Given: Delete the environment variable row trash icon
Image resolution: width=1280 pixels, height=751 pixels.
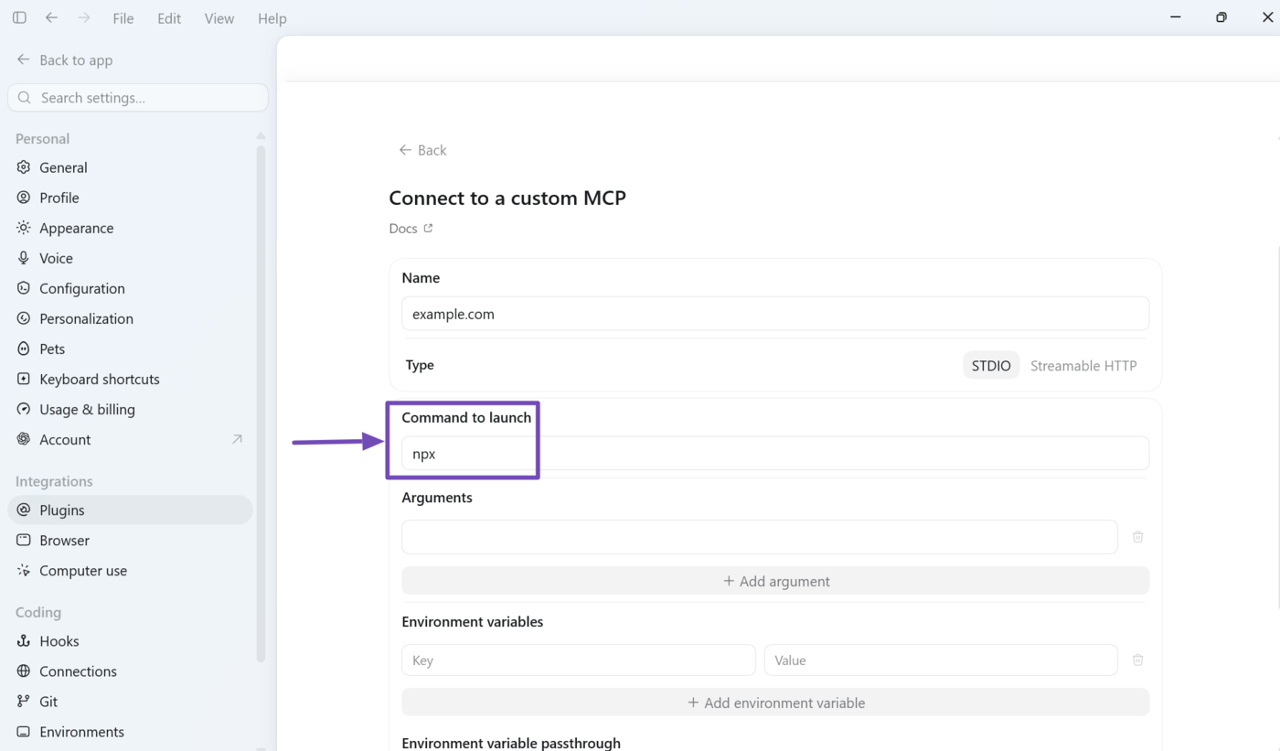Looking at the screenshot, I should (1137, 660).
